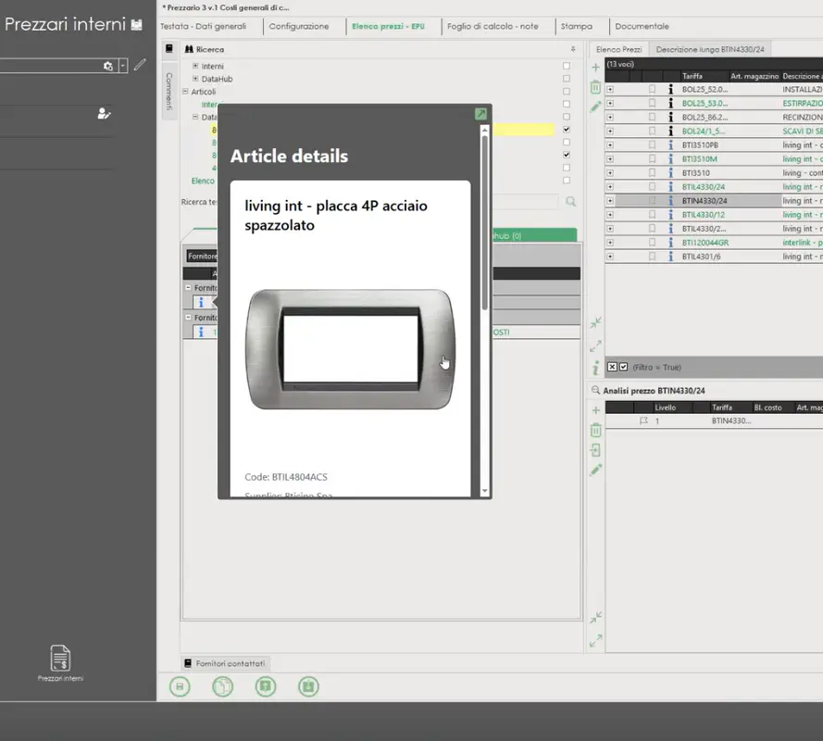Screen dimensions: 823x741
Task: Click the info icon on the BTIN4330/24 row
Action: (670, 201)
